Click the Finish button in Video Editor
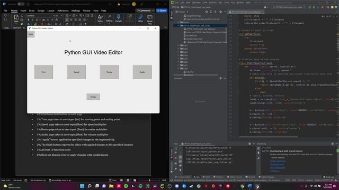Viewport: 339px width, 190px height. [93, 97]
